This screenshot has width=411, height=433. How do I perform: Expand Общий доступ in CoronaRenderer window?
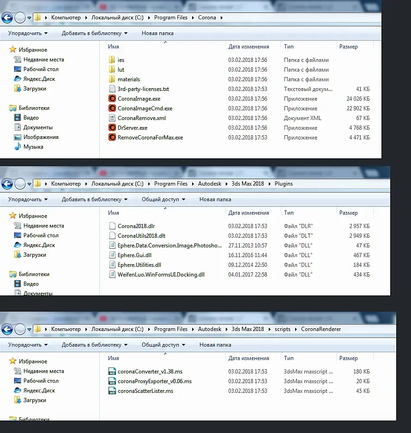coord(163,345)
